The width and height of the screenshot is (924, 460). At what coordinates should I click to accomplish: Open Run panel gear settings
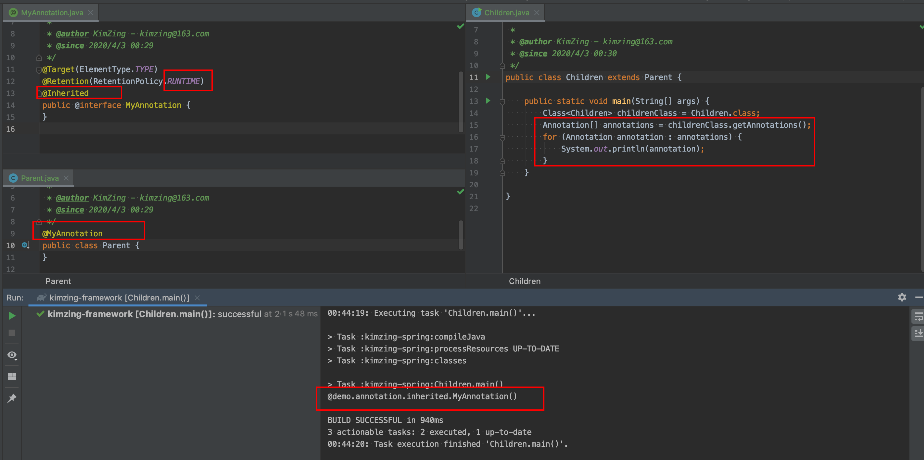click(x=902, y=297)
